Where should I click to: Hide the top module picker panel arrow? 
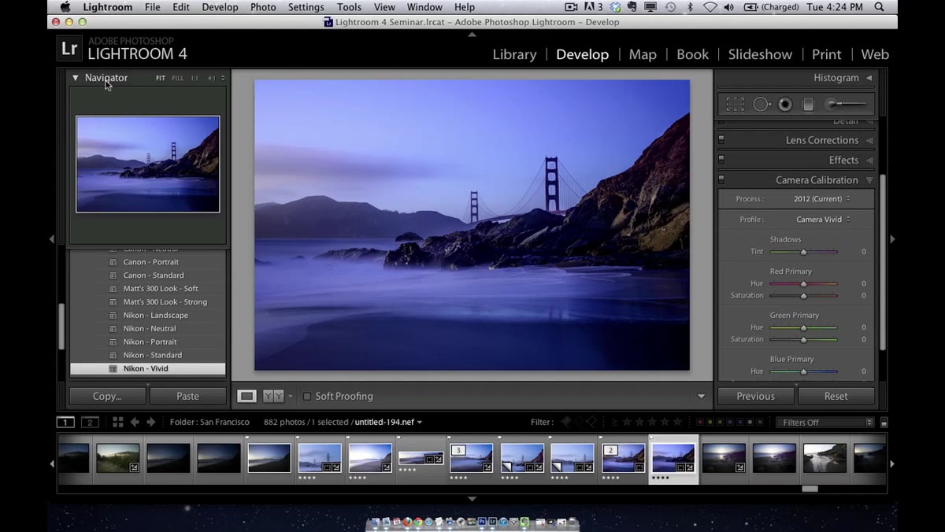[472, 35]
